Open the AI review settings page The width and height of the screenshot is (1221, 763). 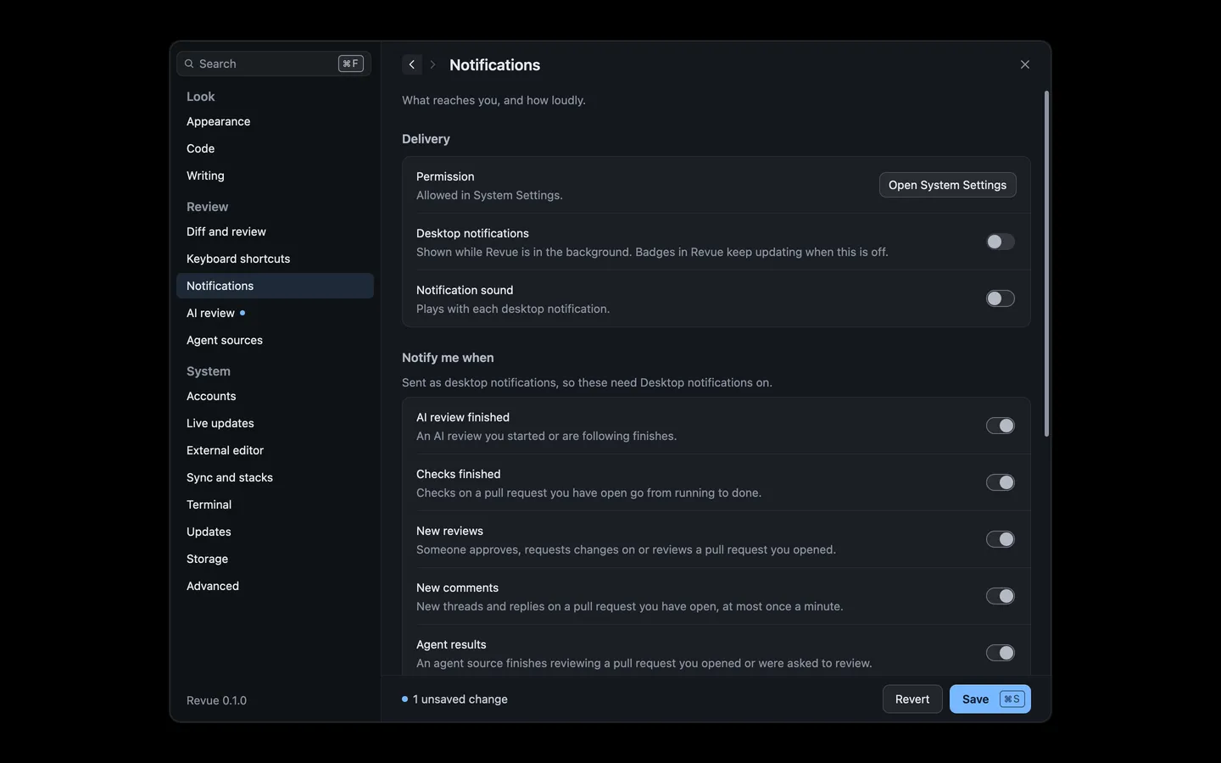click(x=275, y=313)
